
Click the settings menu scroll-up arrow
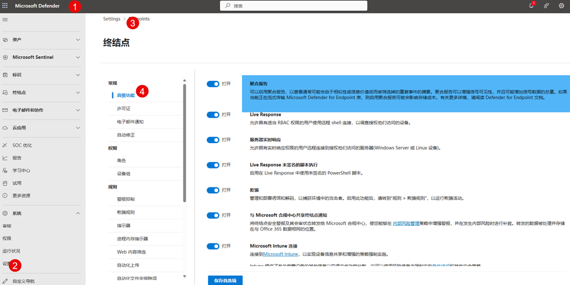click(184, 80)
